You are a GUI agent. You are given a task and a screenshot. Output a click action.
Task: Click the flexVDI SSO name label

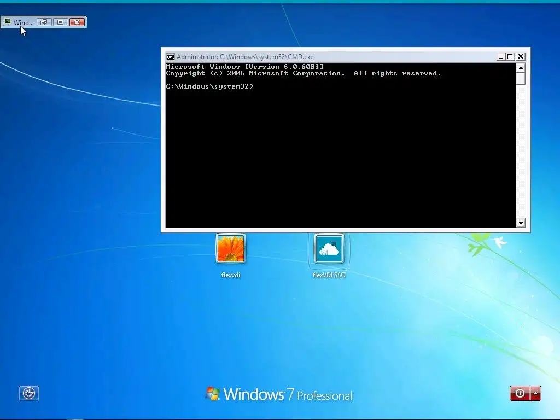[x=329, y=275]
